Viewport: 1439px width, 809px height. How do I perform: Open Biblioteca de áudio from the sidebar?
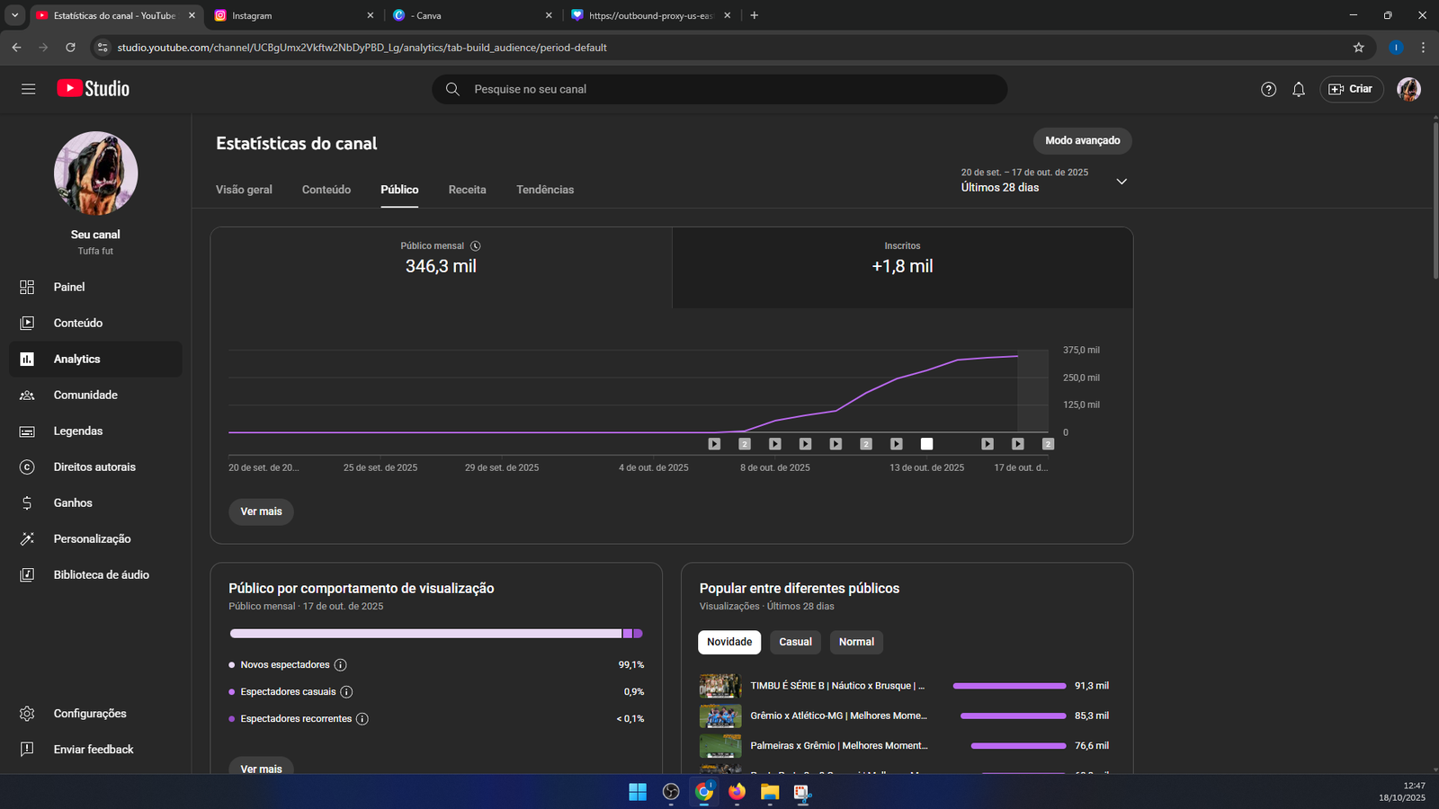tap(101, 574)
